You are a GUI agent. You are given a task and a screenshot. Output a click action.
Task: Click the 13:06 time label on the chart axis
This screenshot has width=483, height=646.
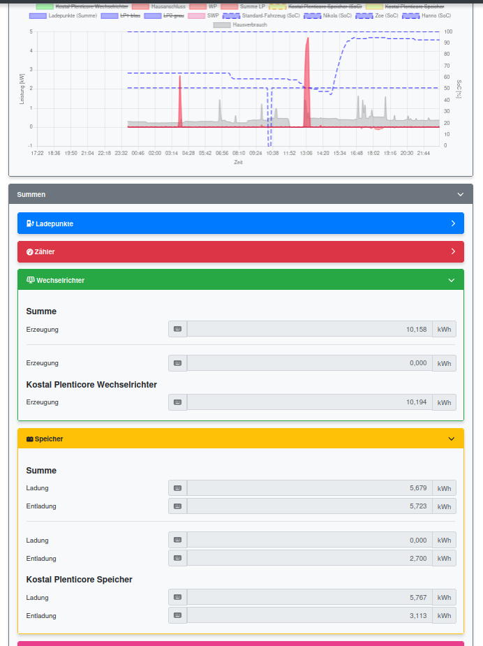[306, 153]
